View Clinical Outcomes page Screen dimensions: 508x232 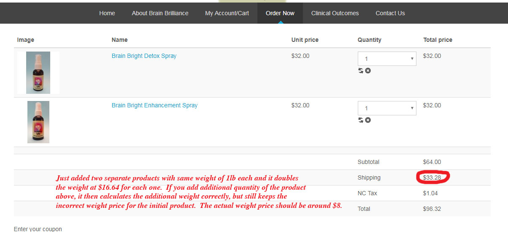point(335,13)
